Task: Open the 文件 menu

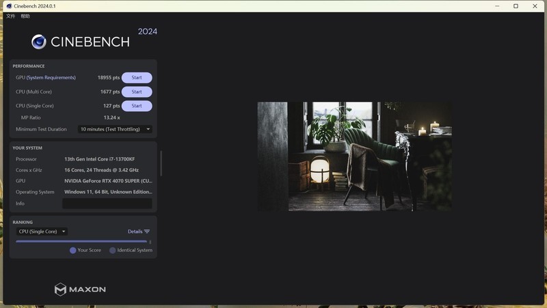Action: point(11,16)
